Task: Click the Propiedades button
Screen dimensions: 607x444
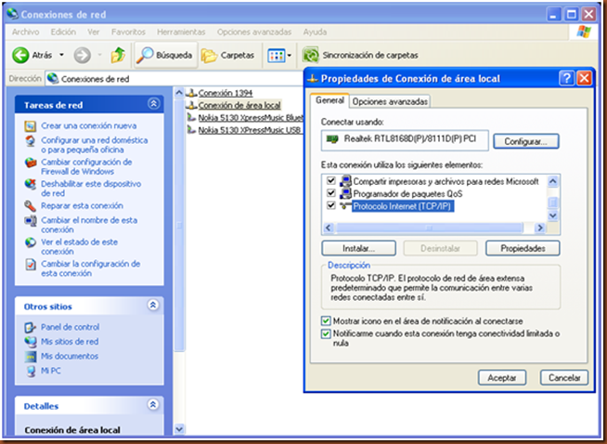Action: click(523, 248)
